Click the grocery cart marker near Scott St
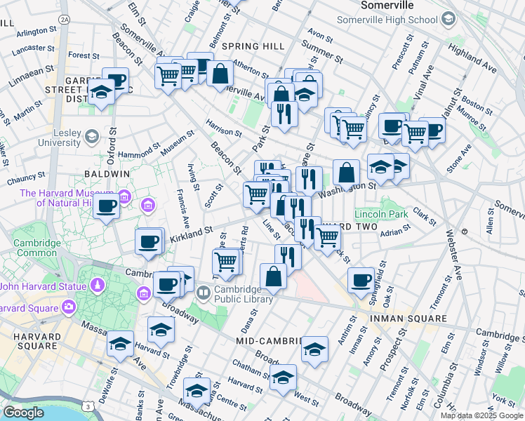Viewport: 525px width, 421px height. pyautogui.click(x=257, y=196)
